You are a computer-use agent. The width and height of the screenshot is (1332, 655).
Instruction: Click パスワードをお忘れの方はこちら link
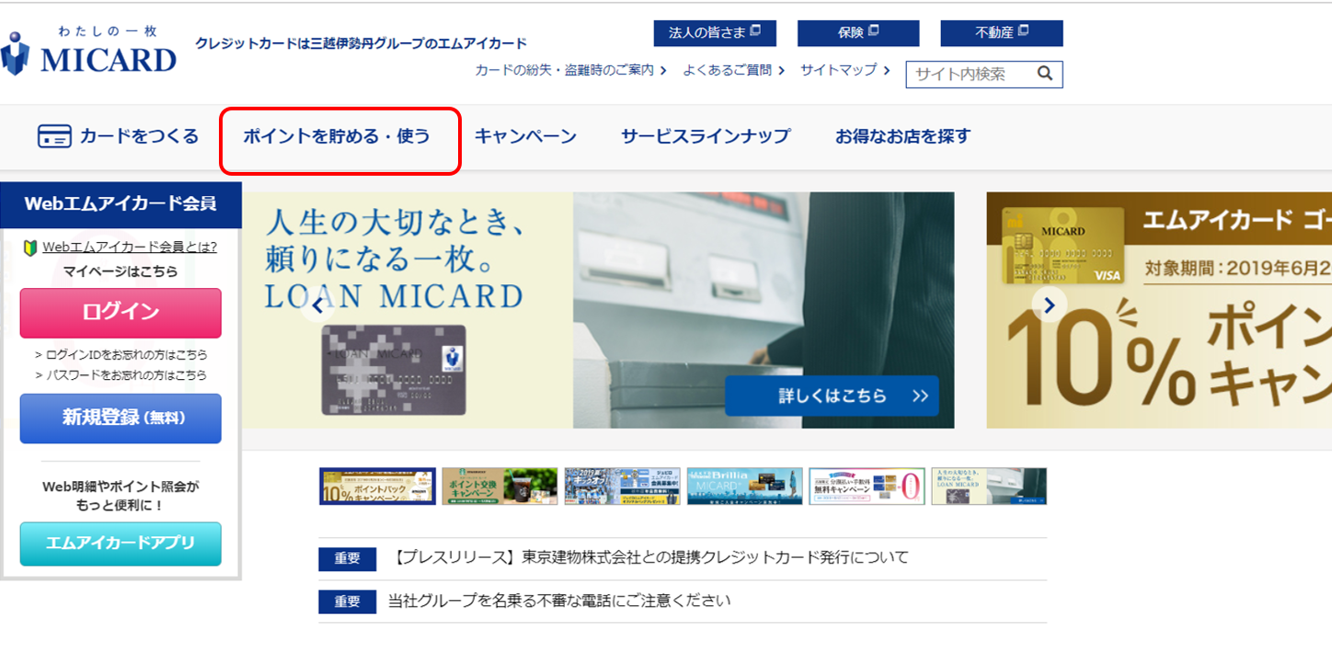click(x=121, y=375)
